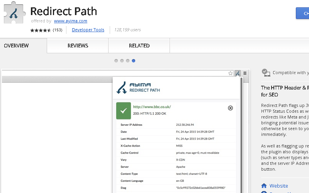Click the X-CDN Vary value
The image size is (309, 193).
pos(180,160)
